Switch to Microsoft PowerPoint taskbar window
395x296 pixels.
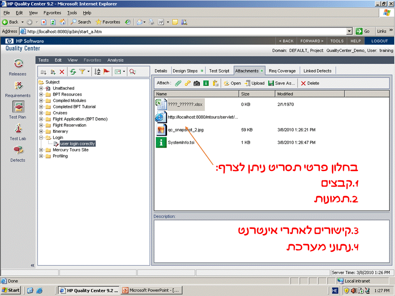pos(151,290)
